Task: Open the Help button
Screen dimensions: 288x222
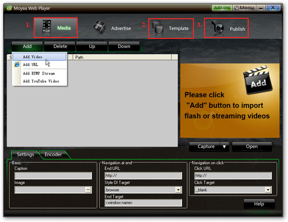Action: [x=259, y=204]
